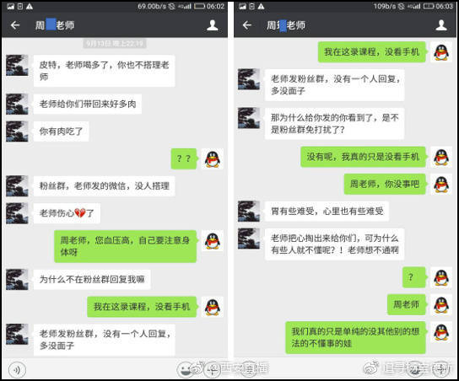This screenshot has height=381, width=459.
Task: Tap the green bubble '我们真的只是单纯的没其他别的想法的不懂事的娃'
Action: [355, 337]
